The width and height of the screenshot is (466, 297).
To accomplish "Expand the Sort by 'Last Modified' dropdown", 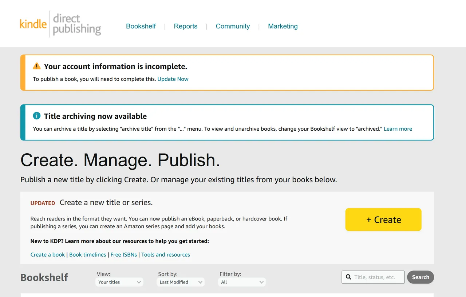I will coord(181,282).
